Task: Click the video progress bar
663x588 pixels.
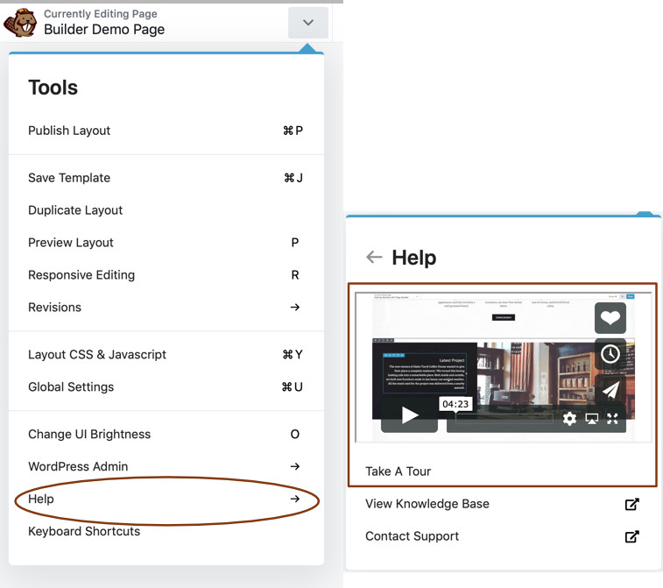Action: [x=499, y=419]
